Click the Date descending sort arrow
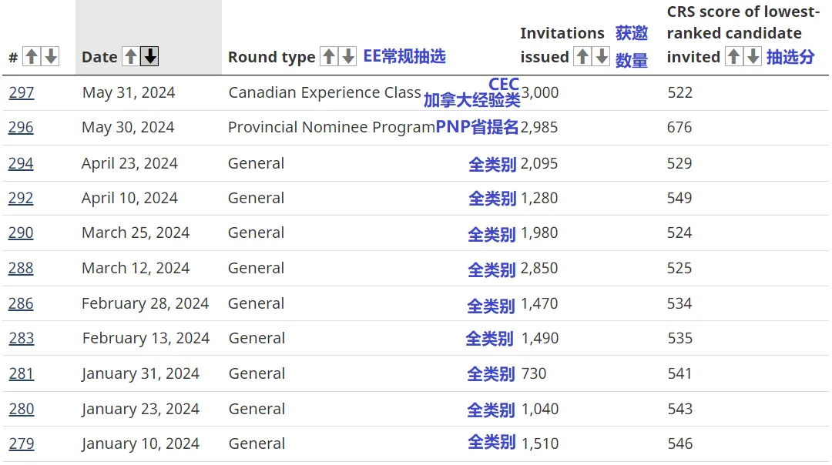 (x=150, y=56)
